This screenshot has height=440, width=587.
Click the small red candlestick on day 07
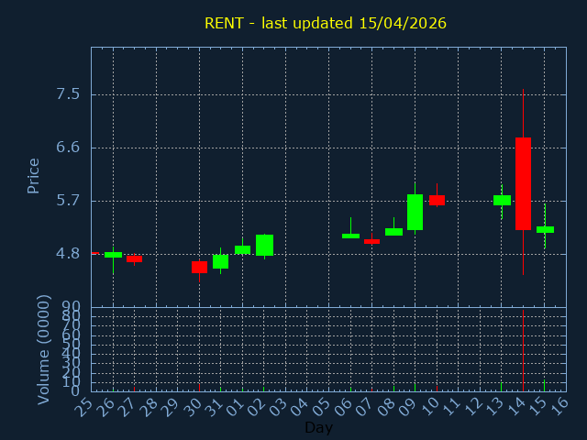click(371, 241)
